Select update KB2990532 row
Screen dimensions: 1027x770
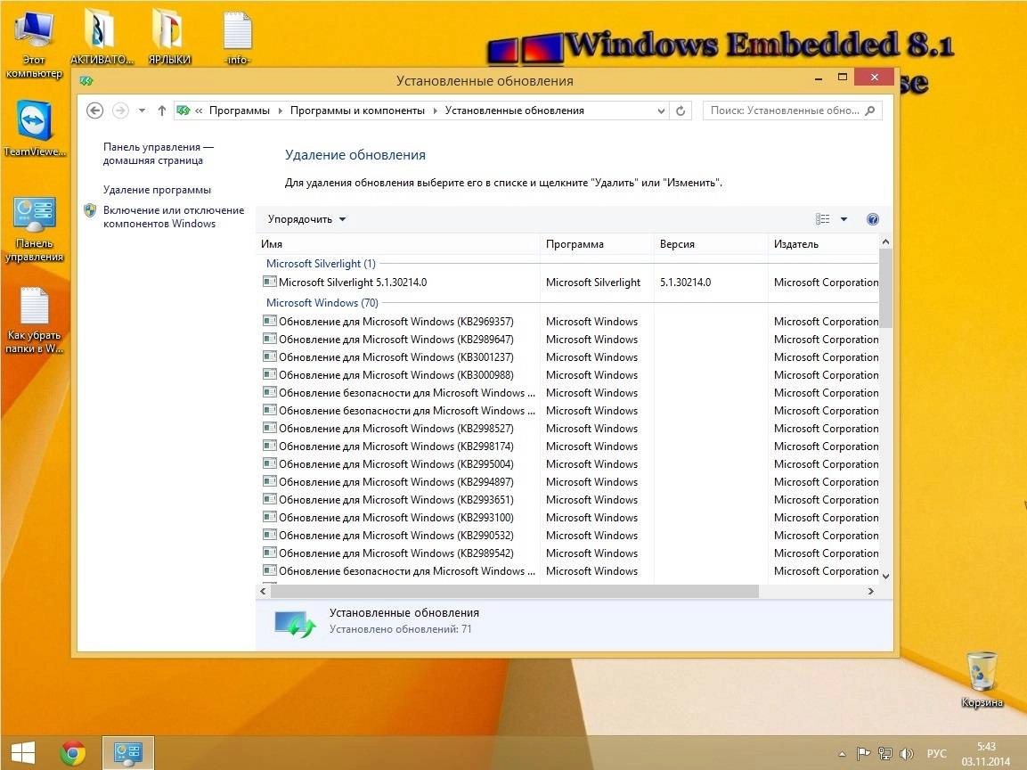(568, 536)
